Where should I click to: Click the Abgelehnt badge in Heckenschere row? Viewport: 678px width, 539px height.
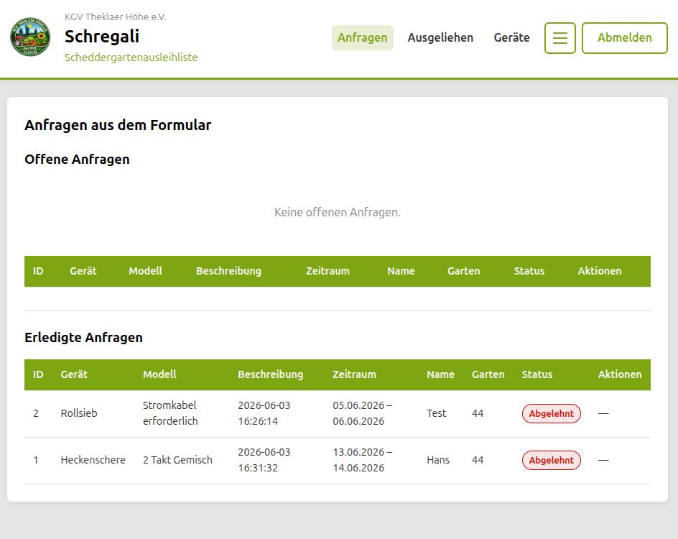552,460
